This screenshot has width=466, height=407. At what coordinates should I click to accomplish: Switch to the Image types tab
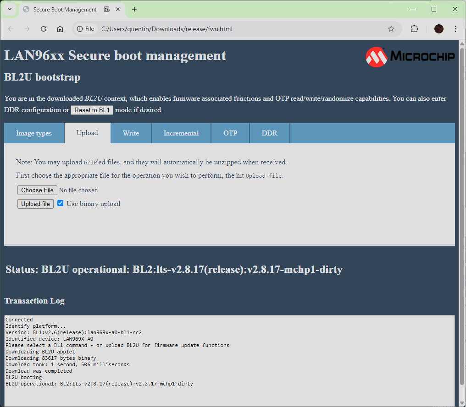click(34, 133)
